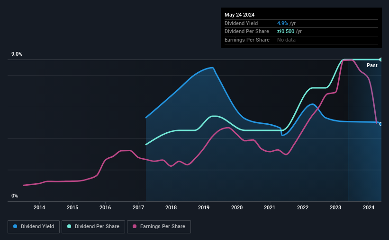Click the blue Dividend Yield endpoint marker

pos(381,124)
